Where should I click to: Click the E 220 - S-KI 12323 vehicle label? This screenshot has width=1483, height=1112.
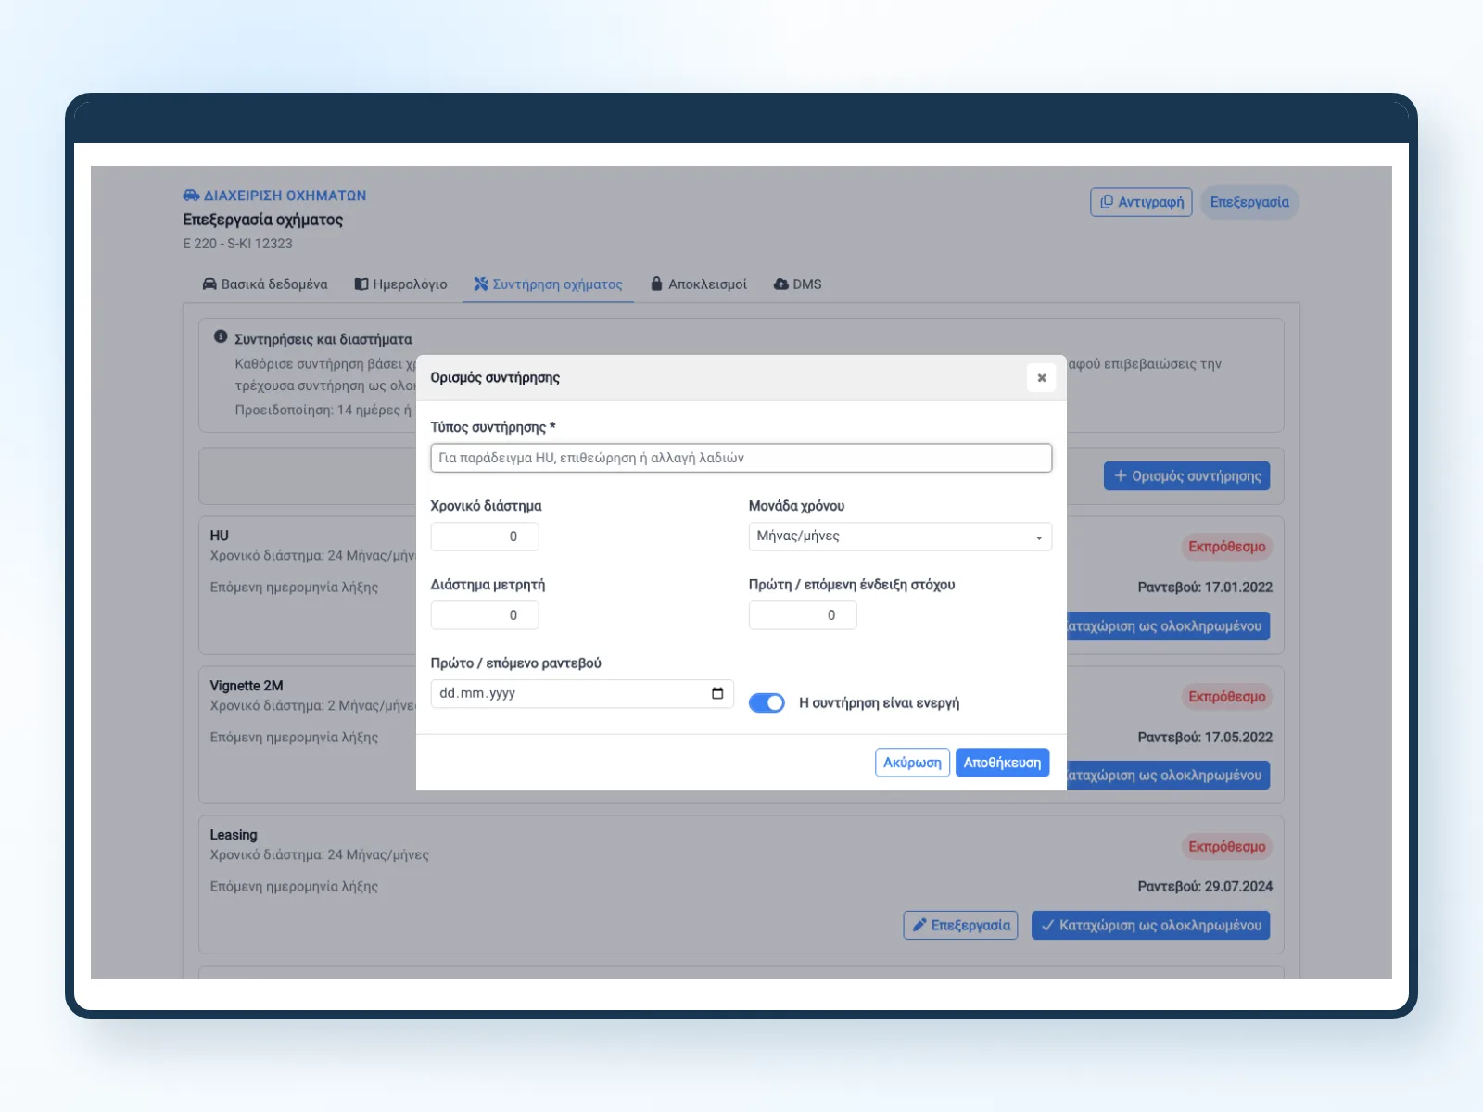(x=237, y=244)
